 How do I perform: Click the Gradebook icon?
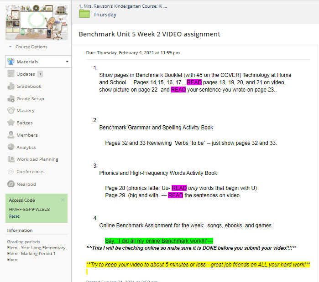click(x=11, y=86)
